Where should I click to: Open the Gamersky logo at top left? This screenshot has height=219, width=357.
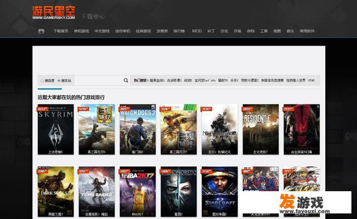(x=54, y=12)
